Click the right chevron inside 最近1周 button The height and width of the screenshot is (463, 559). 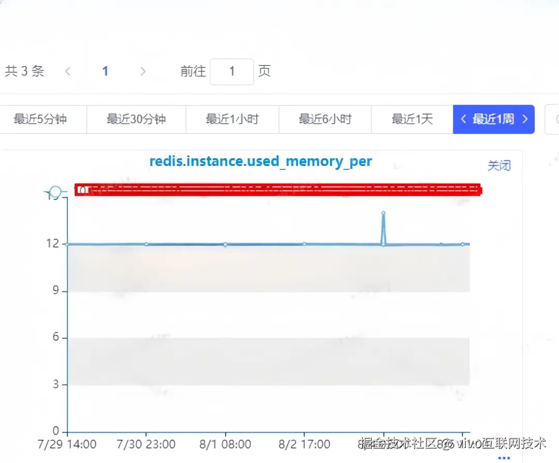(525, 119)
